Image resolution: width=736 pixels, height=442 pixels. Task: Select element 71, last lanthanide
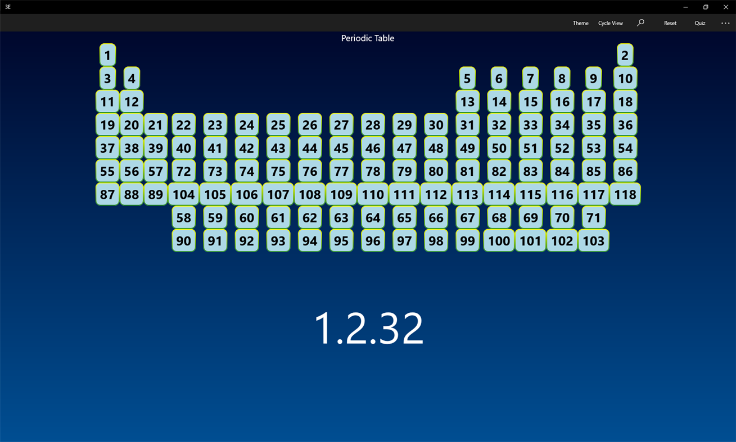click(x=593, y=217)
